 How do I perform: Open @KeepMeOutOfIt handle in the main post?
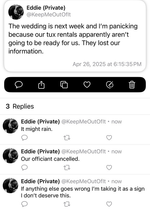click(49, 14)
